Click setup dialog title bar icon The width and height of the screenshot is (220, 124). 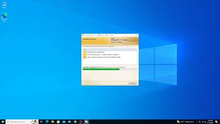tap(82, 35)
